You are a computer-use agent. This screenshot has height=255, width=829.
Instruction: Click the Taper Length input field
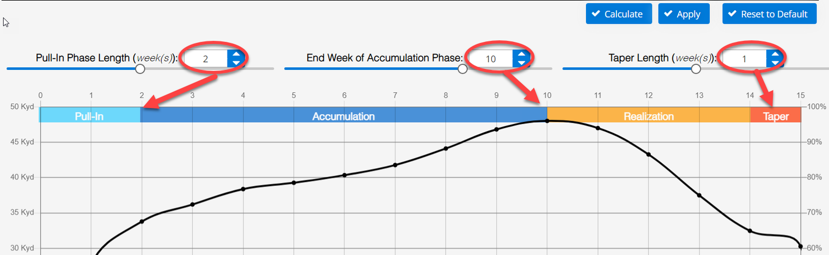point(745,59)
